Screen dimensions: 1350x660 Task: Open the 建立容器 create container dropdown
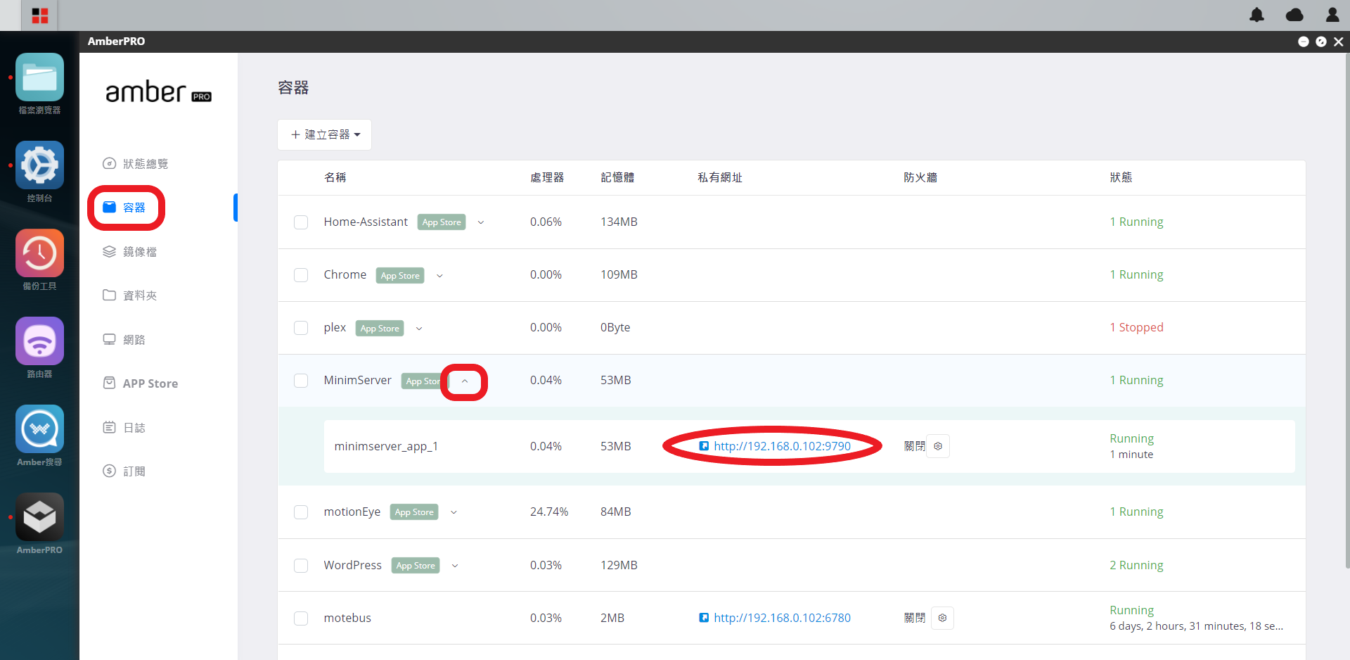pyautogui.click(x=325, y=134)
